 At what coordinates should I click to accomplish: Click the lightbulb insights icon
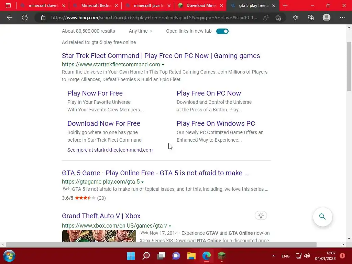coord(261,216)
